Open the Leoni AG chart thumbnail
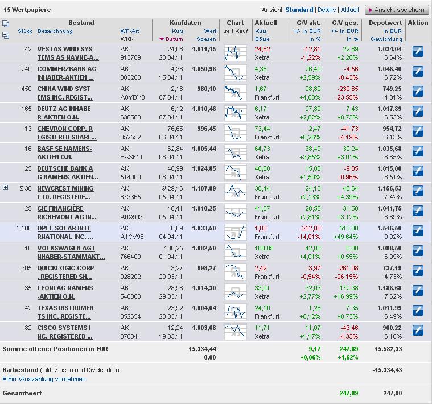Viewport: 432px width, 404px height. [235, 292]
